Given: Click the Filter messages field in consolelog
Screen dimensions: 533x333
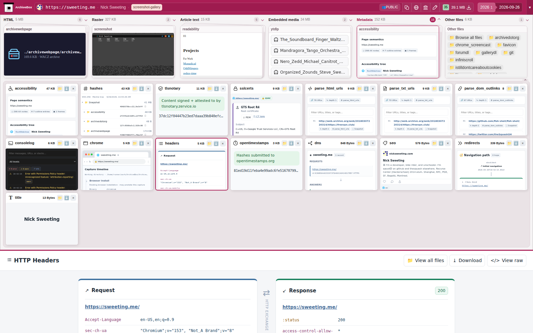Looking at the screenshot, I should tap(42, 154).
